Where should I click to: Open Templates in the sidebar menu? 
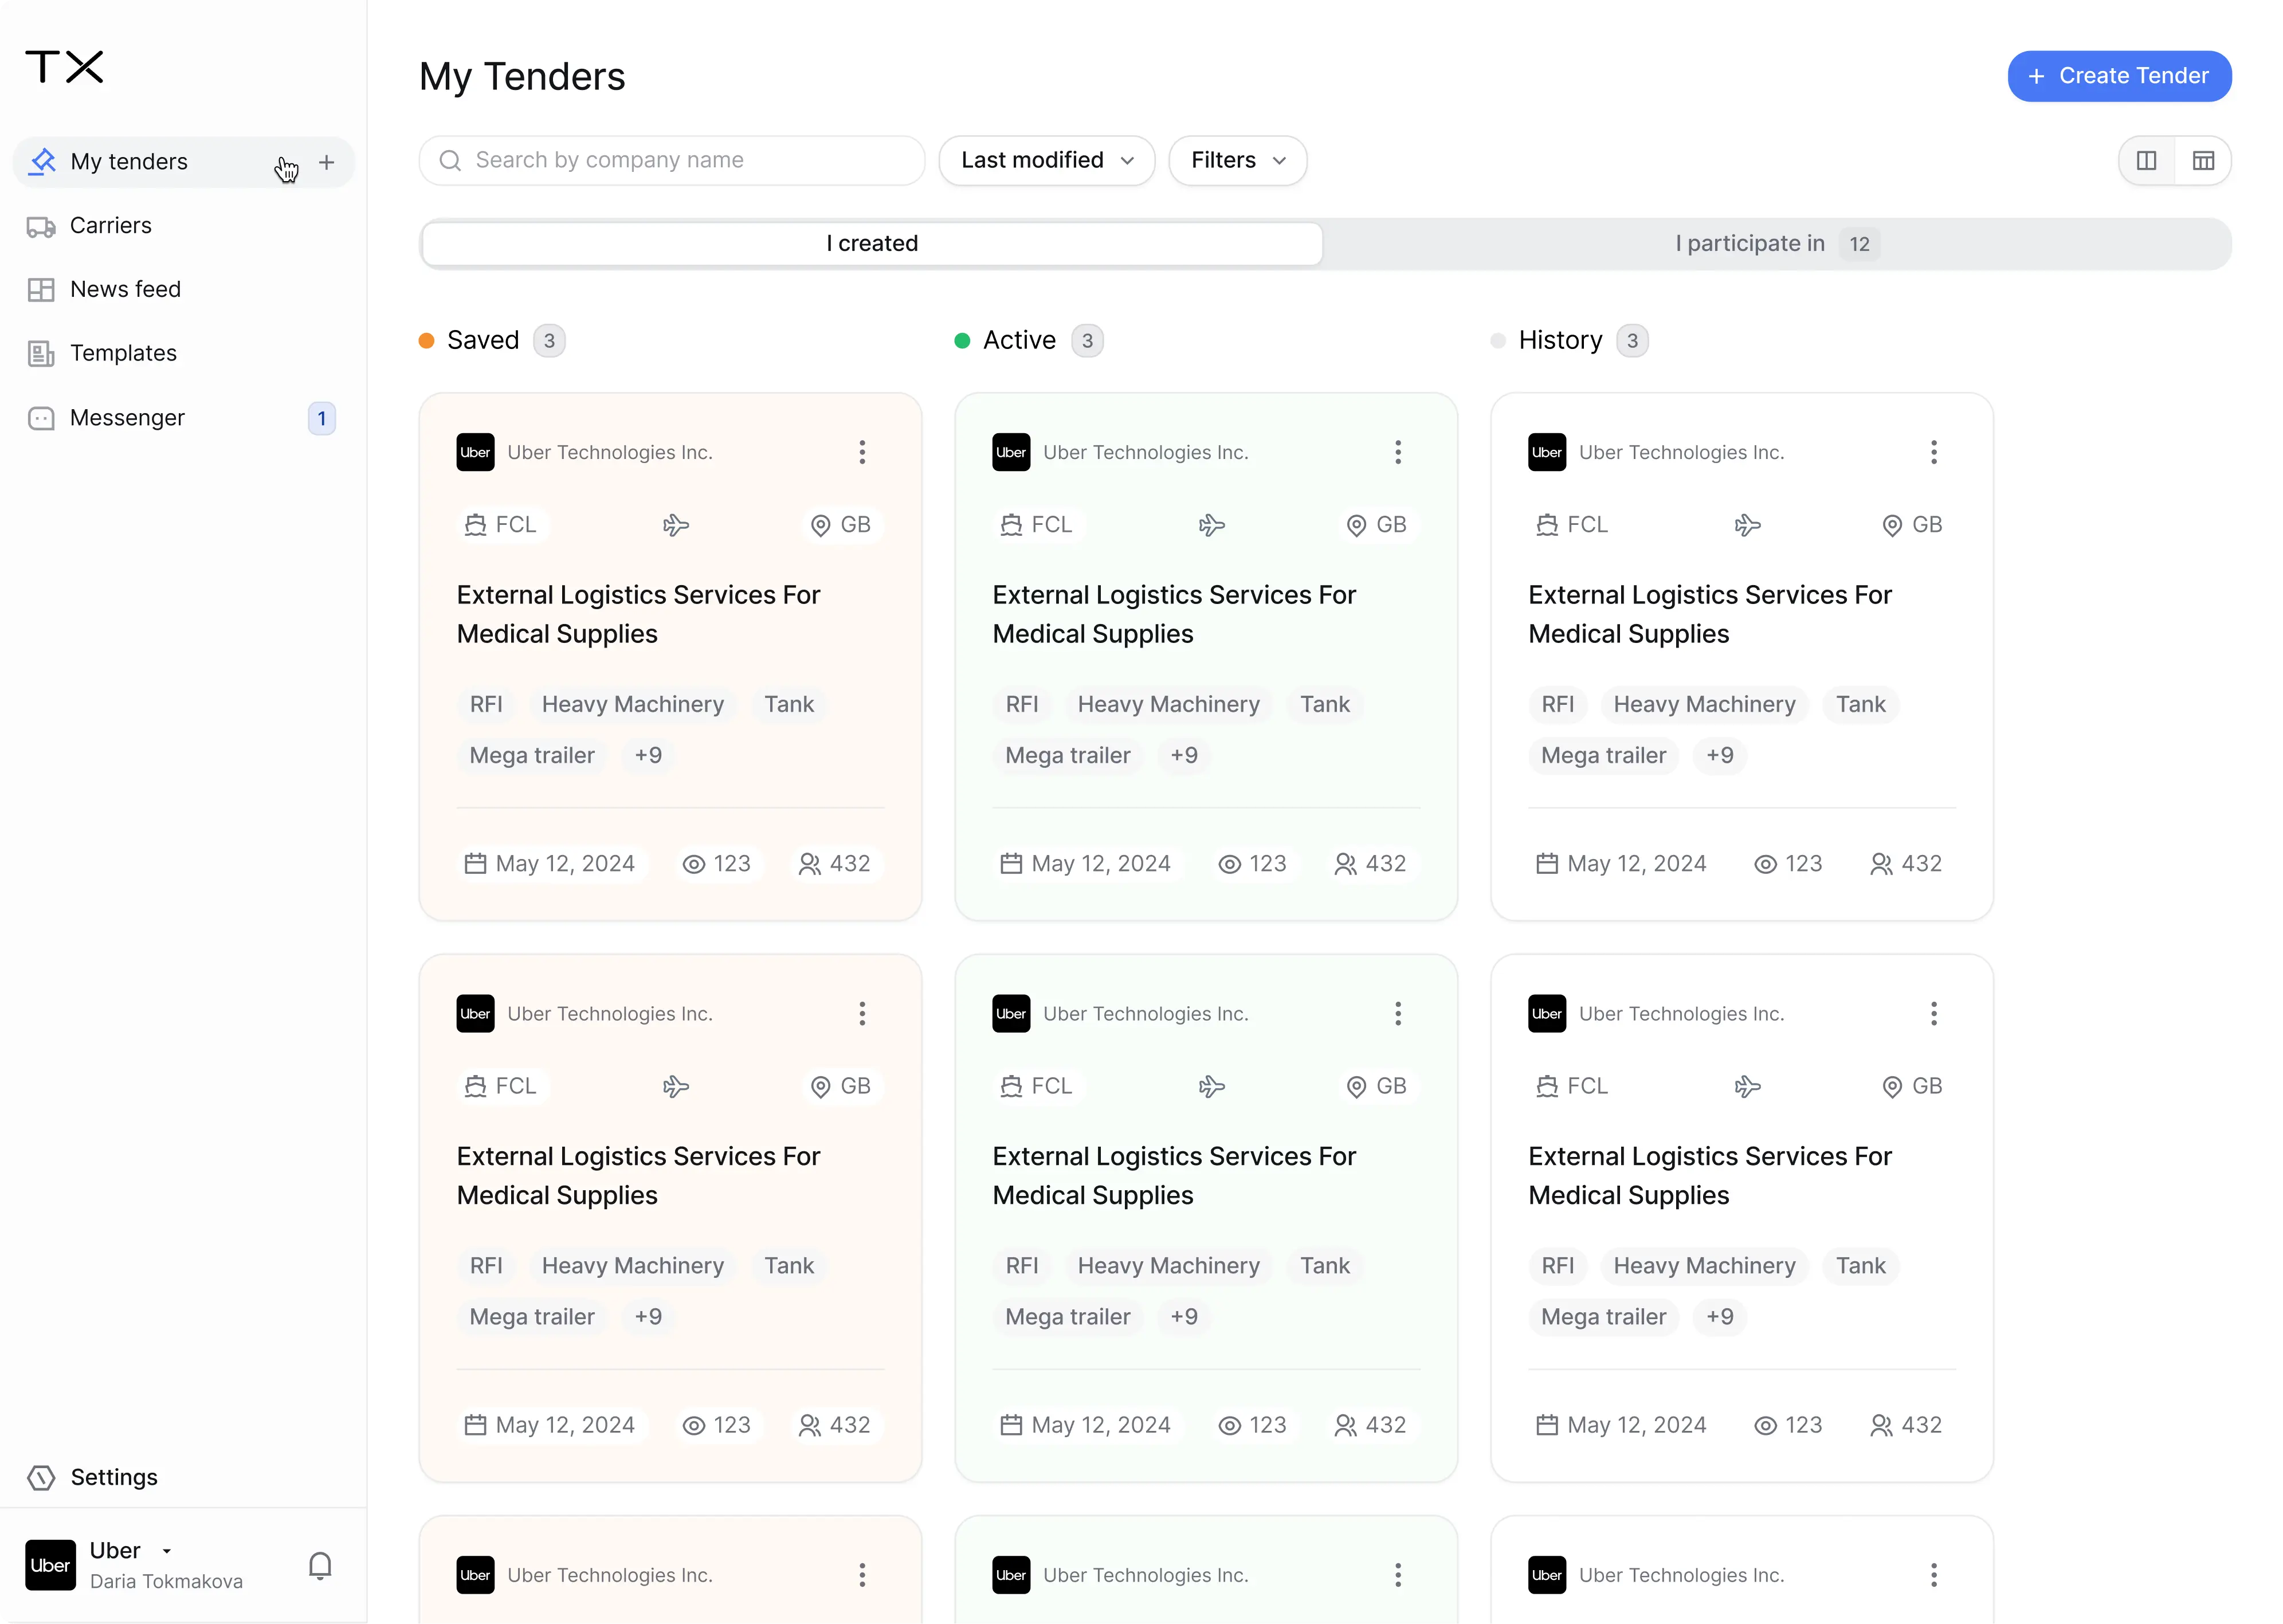point(123,354)
